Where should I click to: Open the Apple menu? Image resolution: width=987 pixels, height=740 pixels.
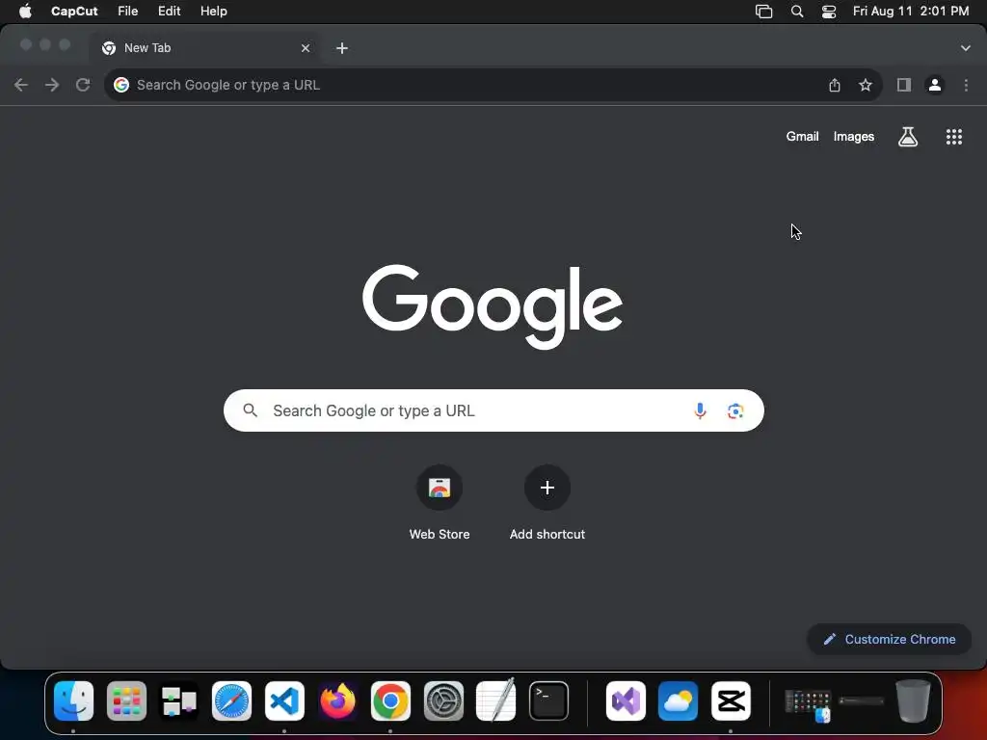click(25, 12)
